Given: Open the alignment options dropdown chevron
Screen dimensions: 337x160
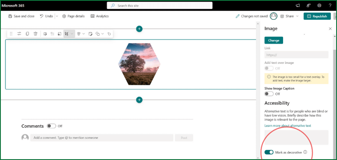Looking at the screenshot, I should tap(83, 34).
